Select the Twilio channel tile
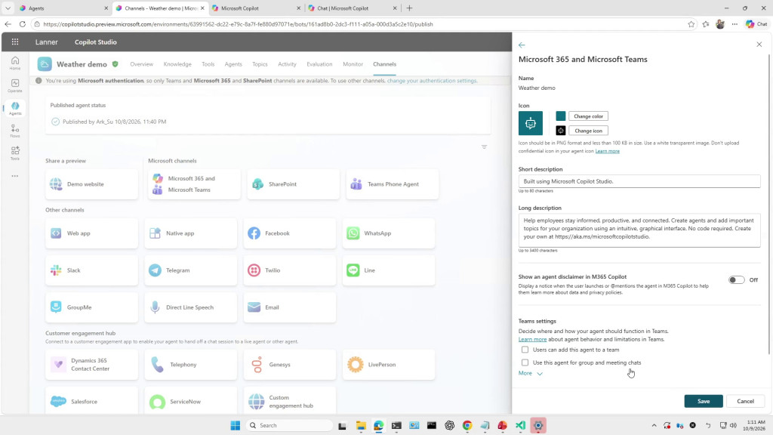The image size is (773, 435). pyautogui.click(x=290, y=270)
